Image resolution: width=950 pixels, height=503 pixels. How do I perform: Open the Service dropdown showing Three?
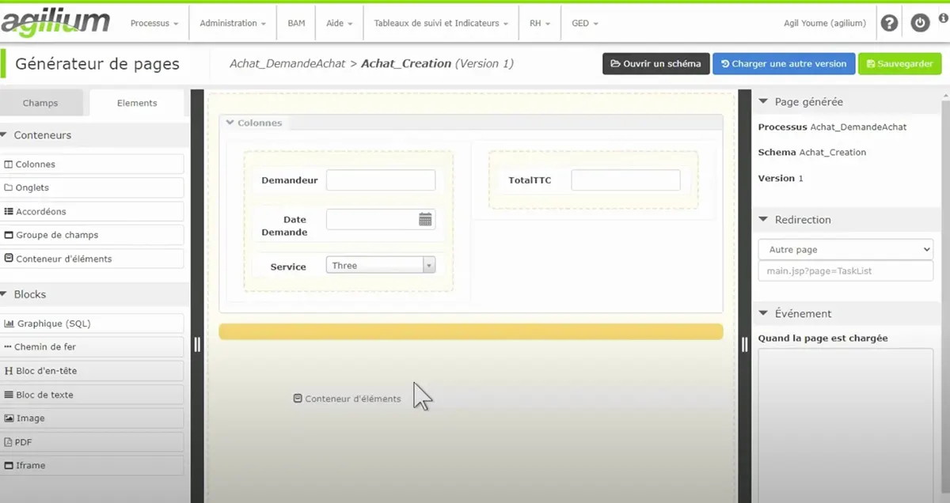pos(381,266)
